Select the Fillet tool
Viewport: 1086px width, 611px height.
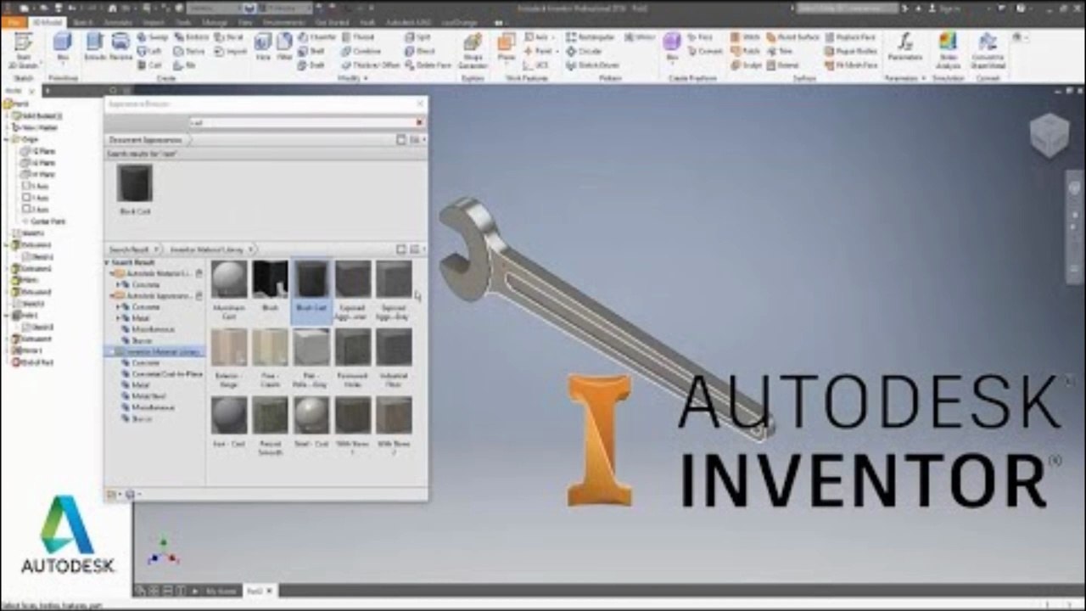coord(284,48)
